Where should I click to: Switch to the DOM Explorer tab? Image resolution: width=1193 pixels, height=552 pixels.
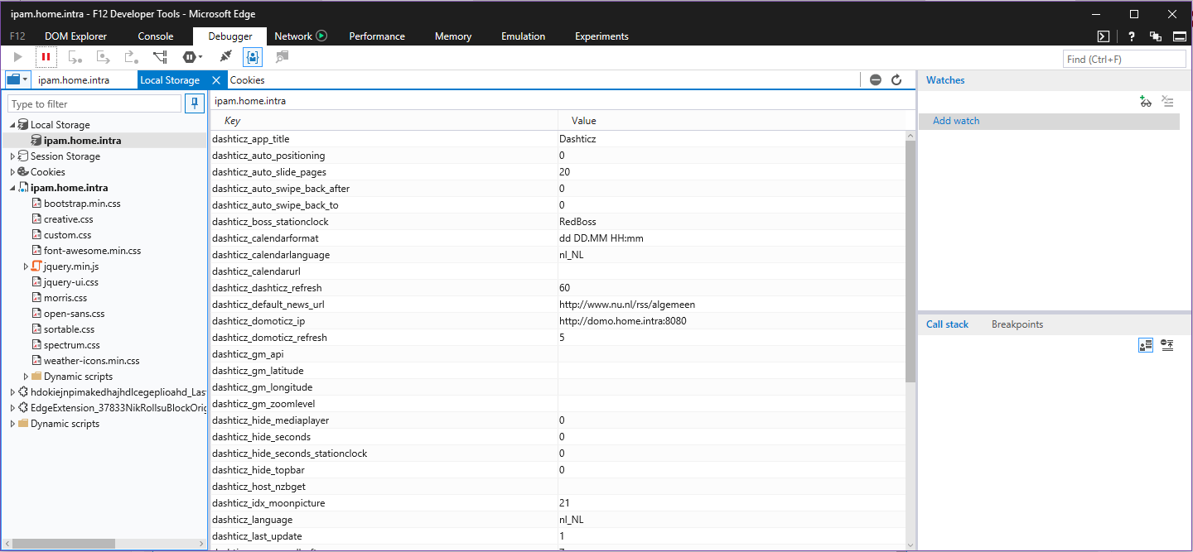point(75,36)
